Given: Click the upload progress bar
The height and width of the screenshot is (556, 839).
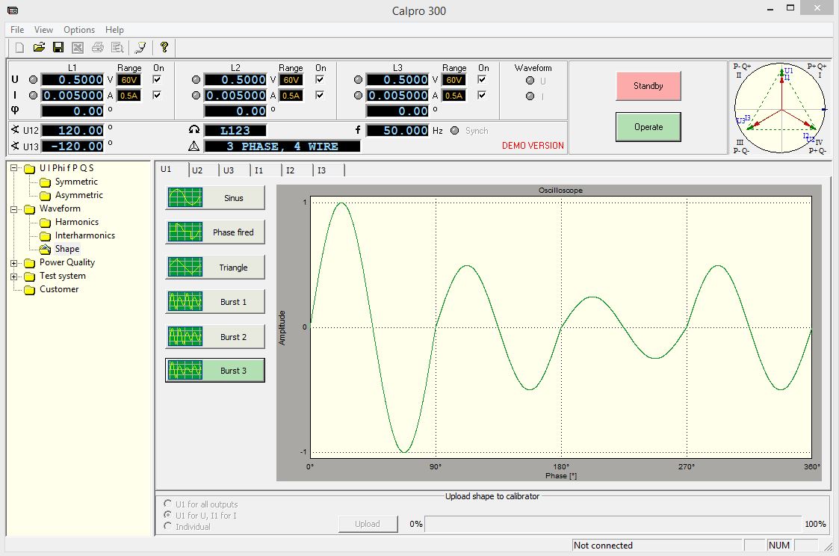Looking at the screenshot, I should pos(613,524).
